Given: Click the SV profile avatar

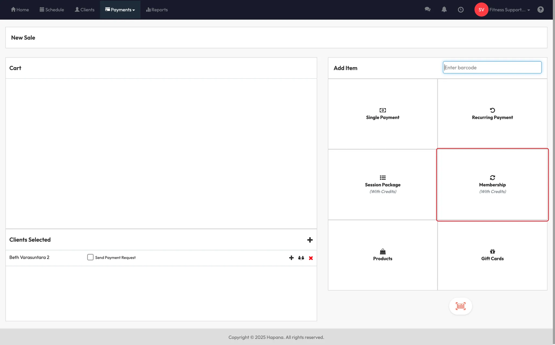Looking at the screenshot, I should [x=481, y=10].
